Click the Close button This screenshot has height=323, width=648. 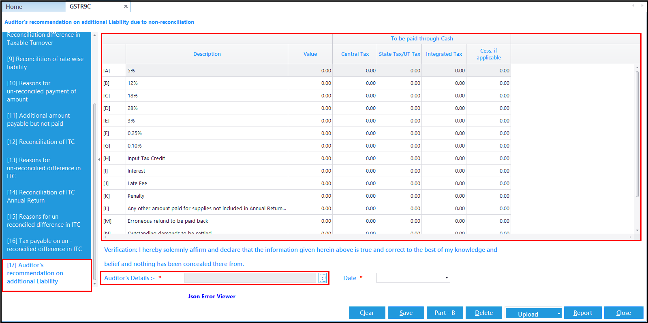pos(624,313)
